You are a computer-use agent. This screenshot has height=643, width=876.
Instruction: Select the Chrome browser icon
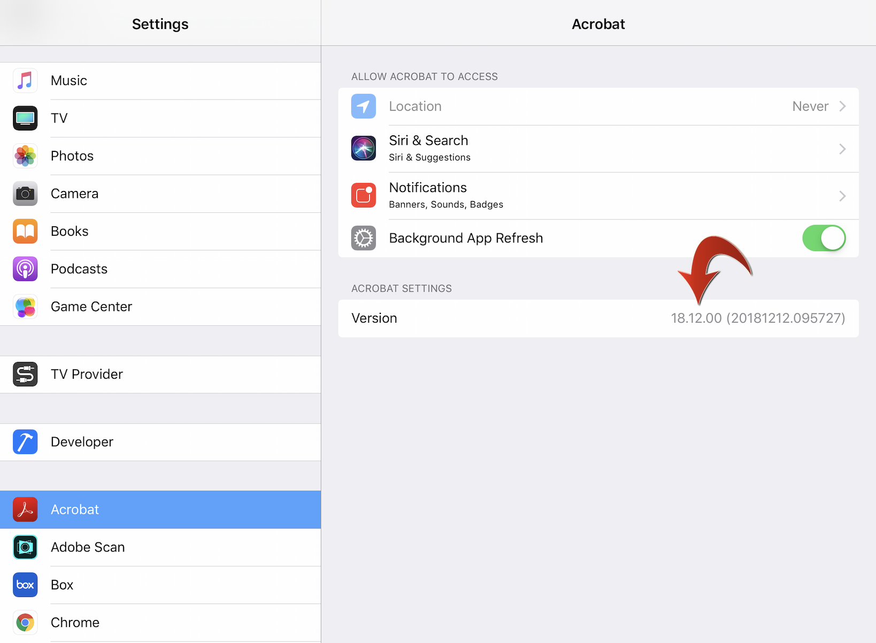[x=25, y=623]
